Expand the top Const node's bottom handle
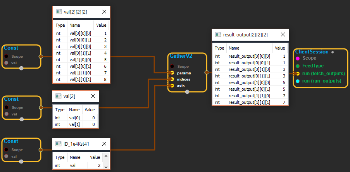 coord(21,68)
